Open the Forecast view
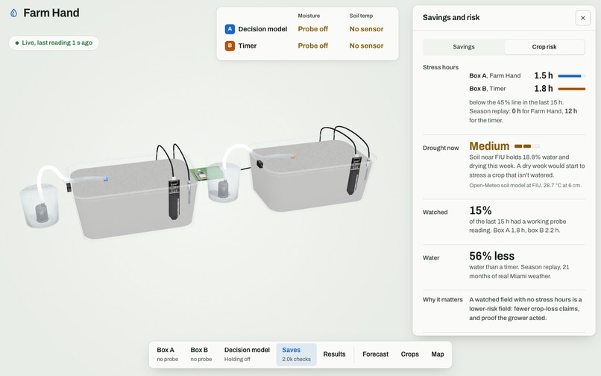Viewport: 601px width, 376px height. pos(375,354)
